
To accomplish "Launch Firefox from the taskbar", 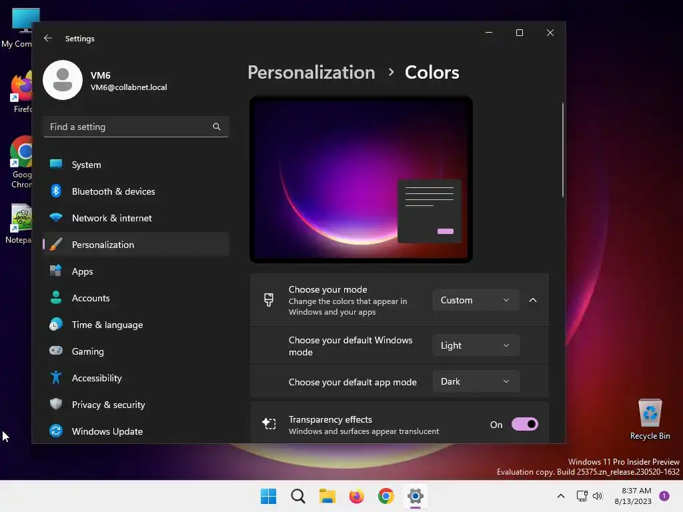I will point(356,496).
